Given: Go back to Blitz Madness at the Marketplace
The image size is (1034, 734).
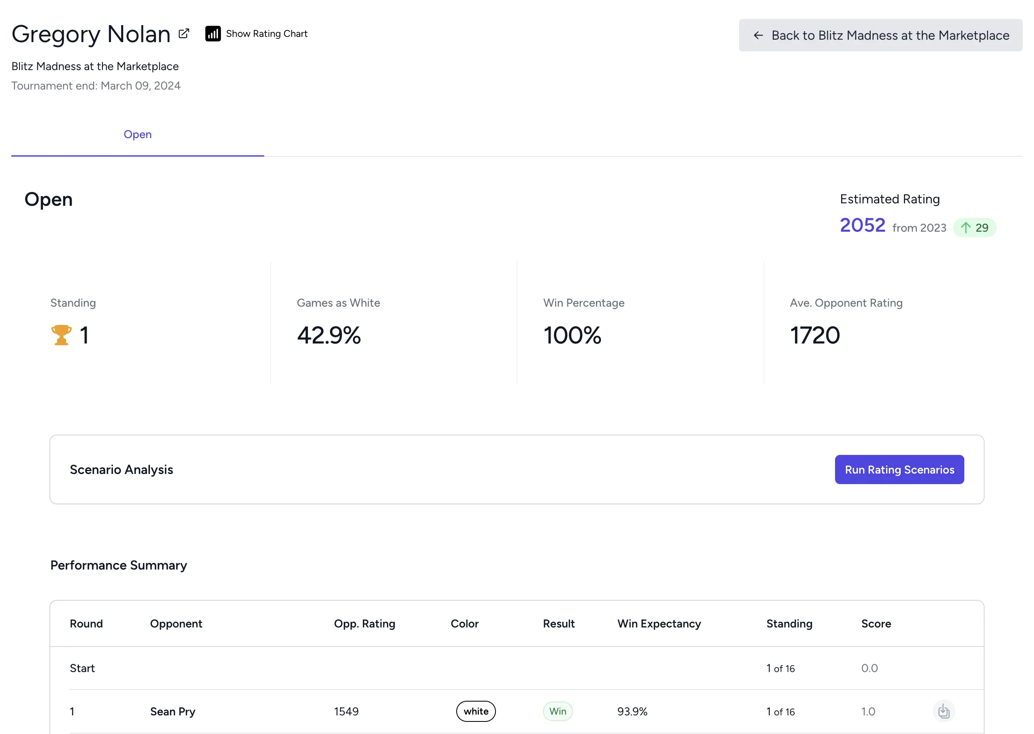Looking at the screenshot, I should 880,35.
